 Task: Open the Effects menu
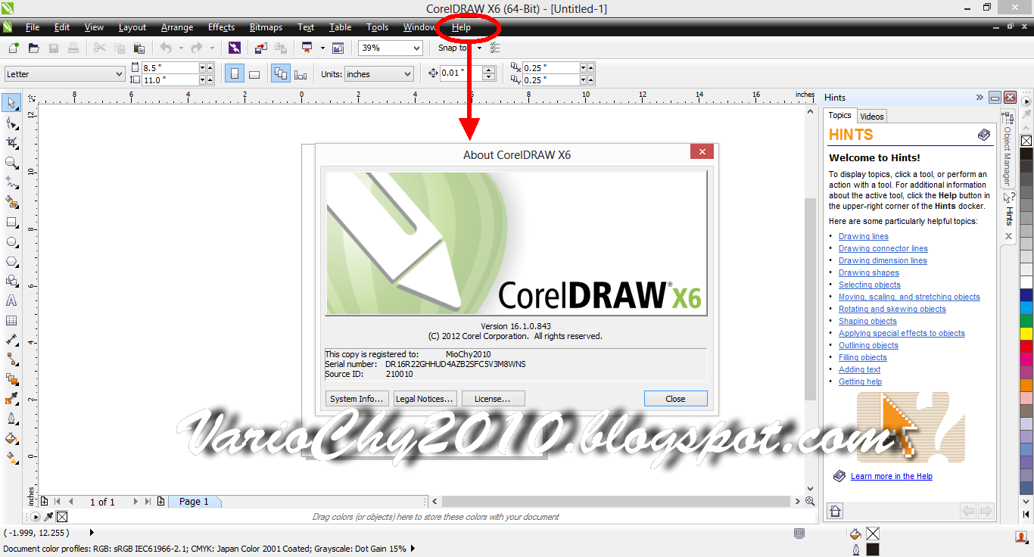tap(221, 27)
